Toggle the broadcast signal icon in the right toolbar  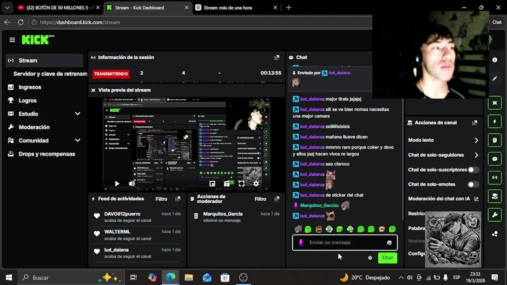pyautogui.click(x=495, y=177)
